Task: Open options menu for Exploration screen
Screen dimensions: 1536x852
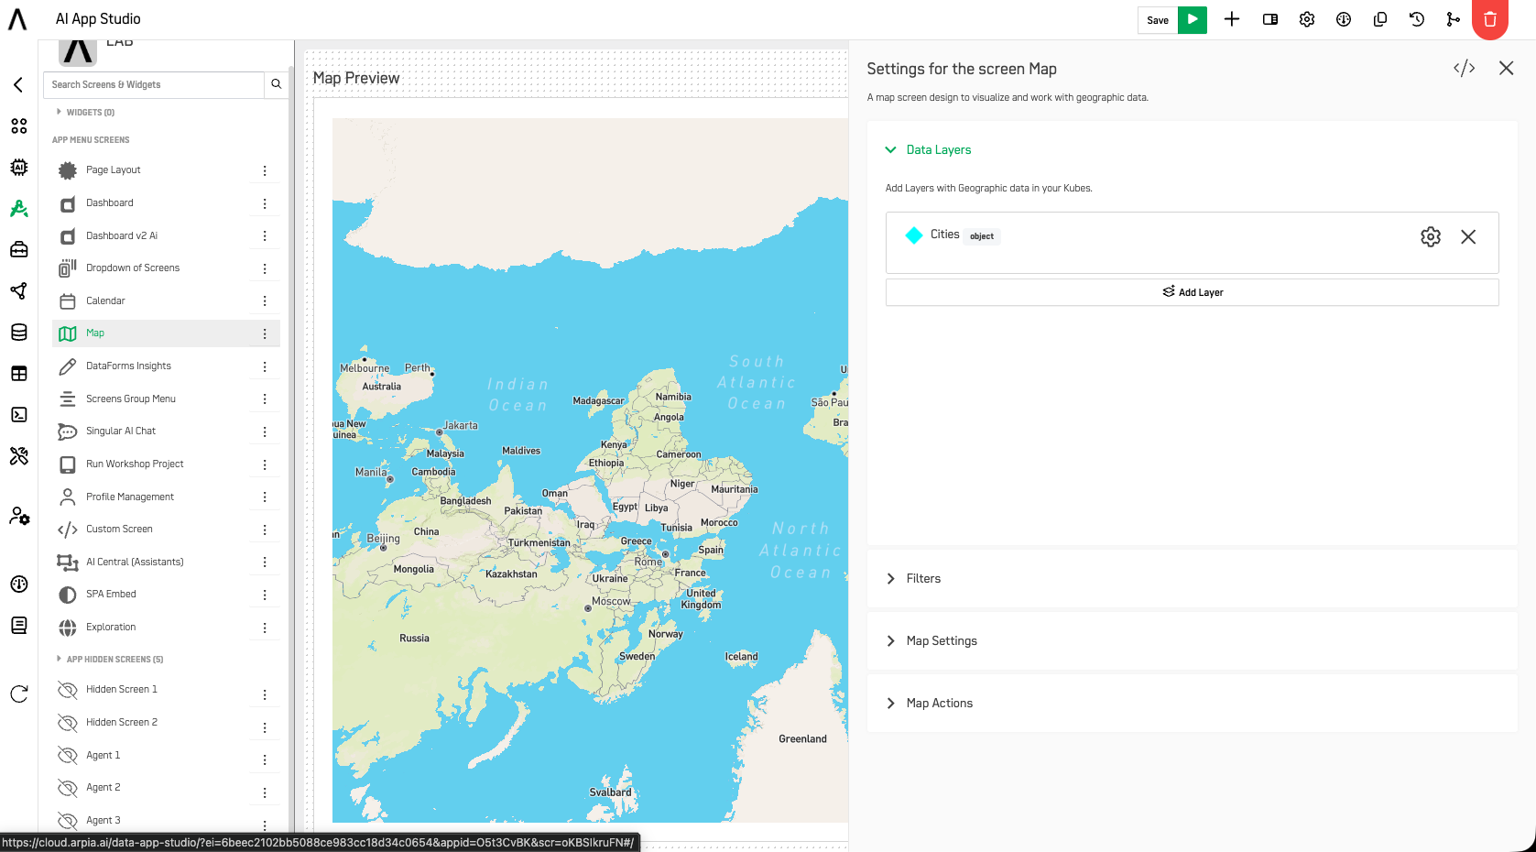Action: (x=265, y=628)
